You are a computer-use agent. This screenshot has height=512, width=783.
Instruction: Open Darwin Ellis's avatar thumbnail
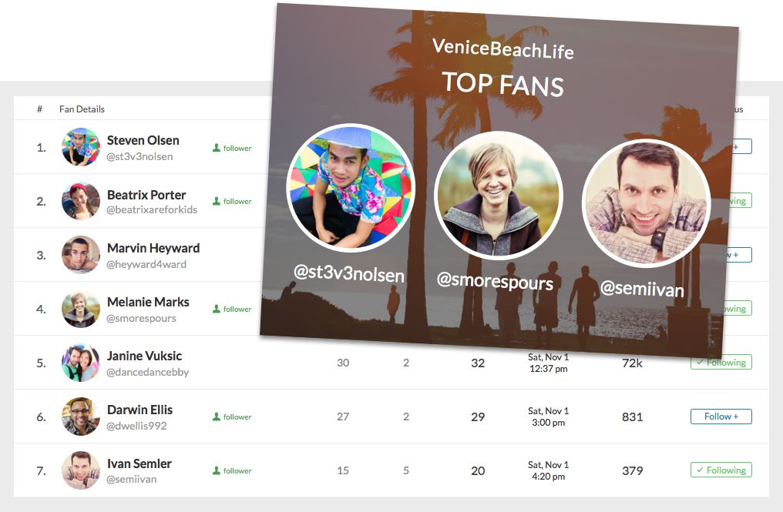(x=81, y=417)
